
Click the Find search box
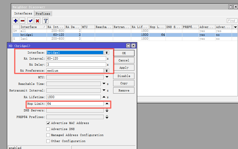[x=232, y=21]
